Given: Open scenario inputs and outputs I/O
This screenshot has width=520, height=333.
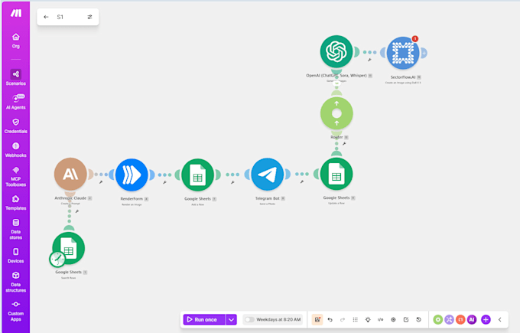Looking at the screenshot, I should [x=380, y=319].
